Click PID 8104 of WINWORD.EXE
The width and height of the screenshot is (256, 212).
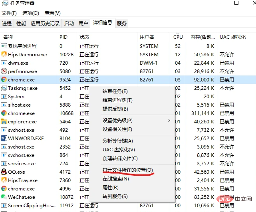pos(65,139)
